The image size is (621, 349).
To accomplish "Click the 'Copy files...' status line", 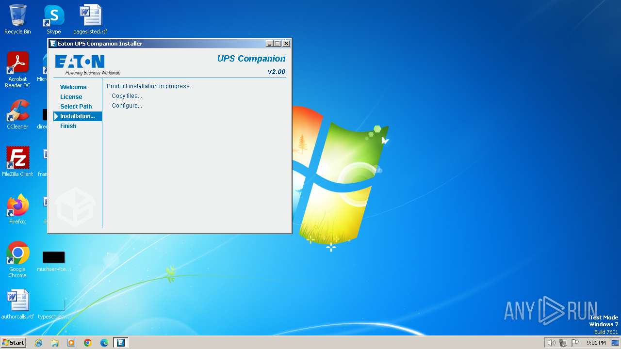I will (x=127, y=96).
